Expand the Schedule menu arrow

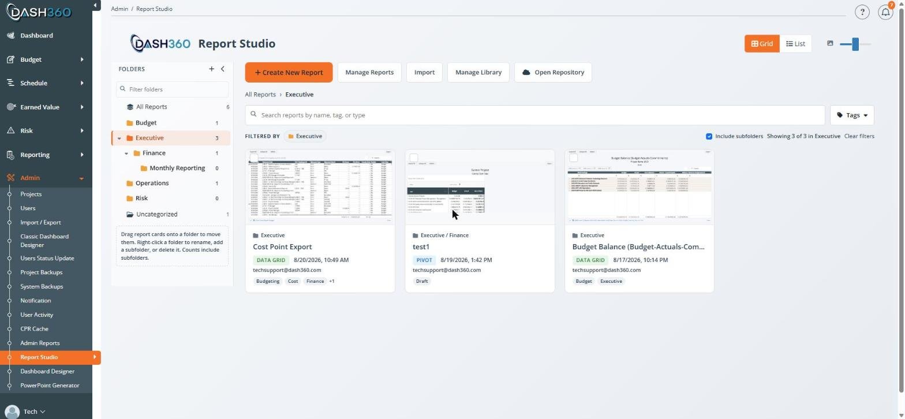point(82,83)
